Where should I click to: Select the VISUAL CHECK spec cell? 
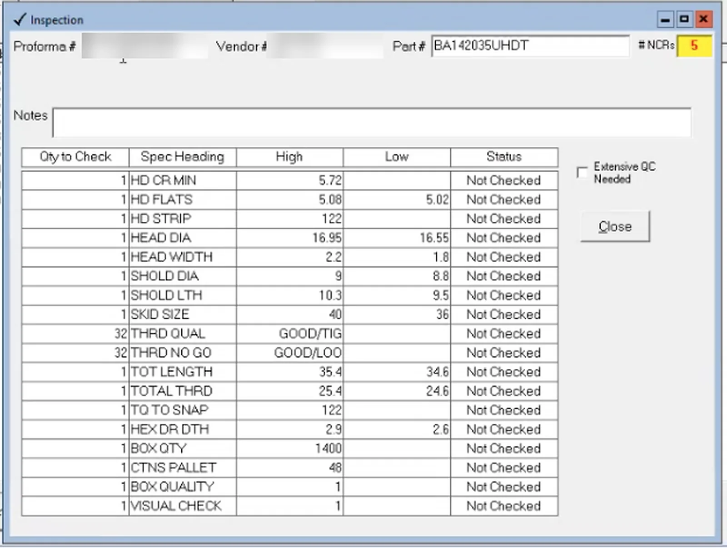click(x=183, y=506)
